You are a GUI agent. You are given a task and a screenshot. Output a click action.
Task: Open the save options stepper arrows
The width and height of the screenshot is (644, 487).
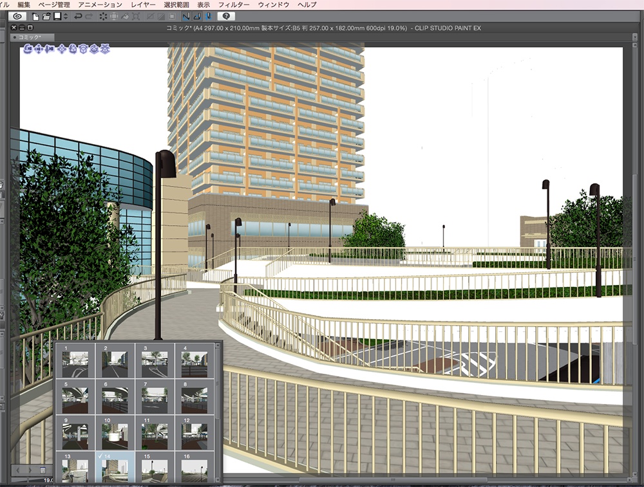pos(65,17)
